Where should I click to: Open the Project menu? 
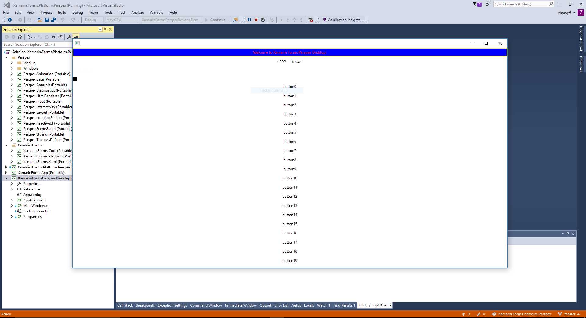pyautogui.click(x=46, y=13)
